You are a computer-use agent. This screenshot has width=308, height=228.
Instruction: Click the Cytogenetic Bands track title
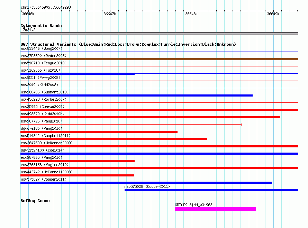[41, 26]
